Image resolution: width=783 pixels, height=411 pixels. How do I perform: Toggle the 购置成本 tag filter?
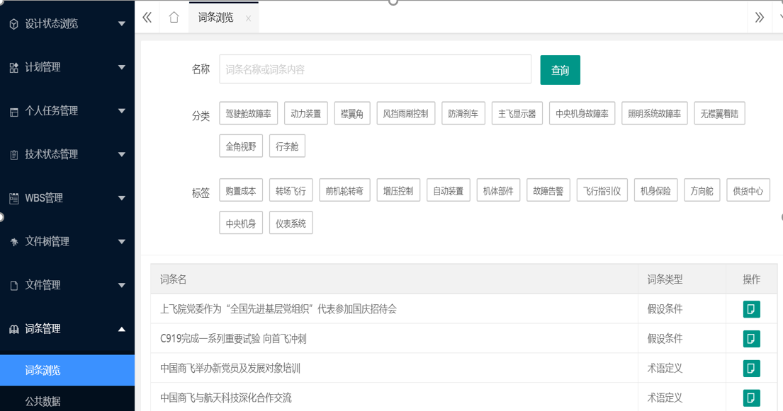pyautogui.click(x=241, y=190)
